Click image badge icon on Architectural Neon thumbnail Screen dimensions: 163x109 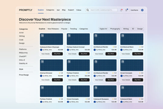pyautogui.click(x=123, y=36)
